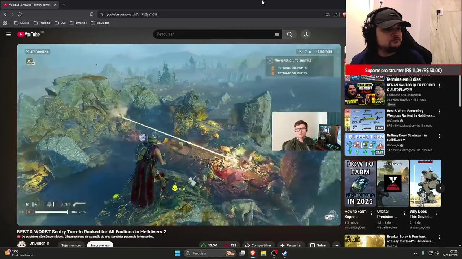
Task: Show next Shorts with arrow
Action: pyautogui.click(x=440, y=188)
